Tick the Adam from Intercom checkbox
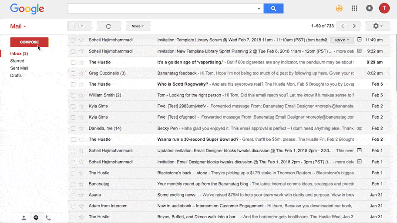 pos(73,206)
